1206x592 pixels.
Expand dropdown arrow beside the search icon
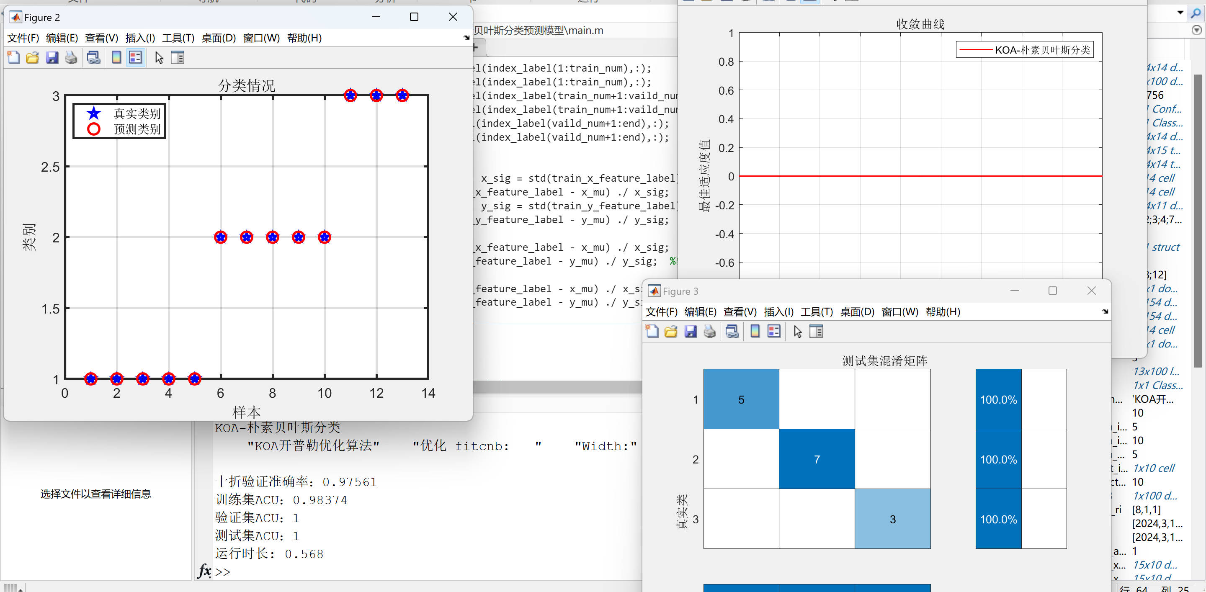pyautogui.click(x=1180, y=13)
